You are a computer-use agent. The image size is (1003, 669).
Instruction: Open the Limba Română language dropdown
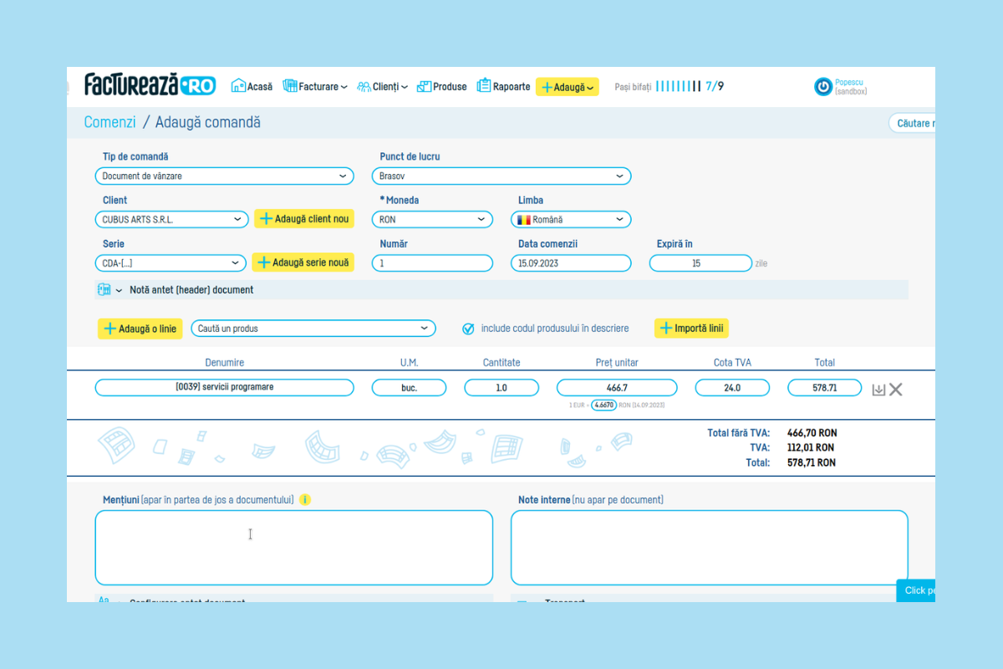pos(571,220)
